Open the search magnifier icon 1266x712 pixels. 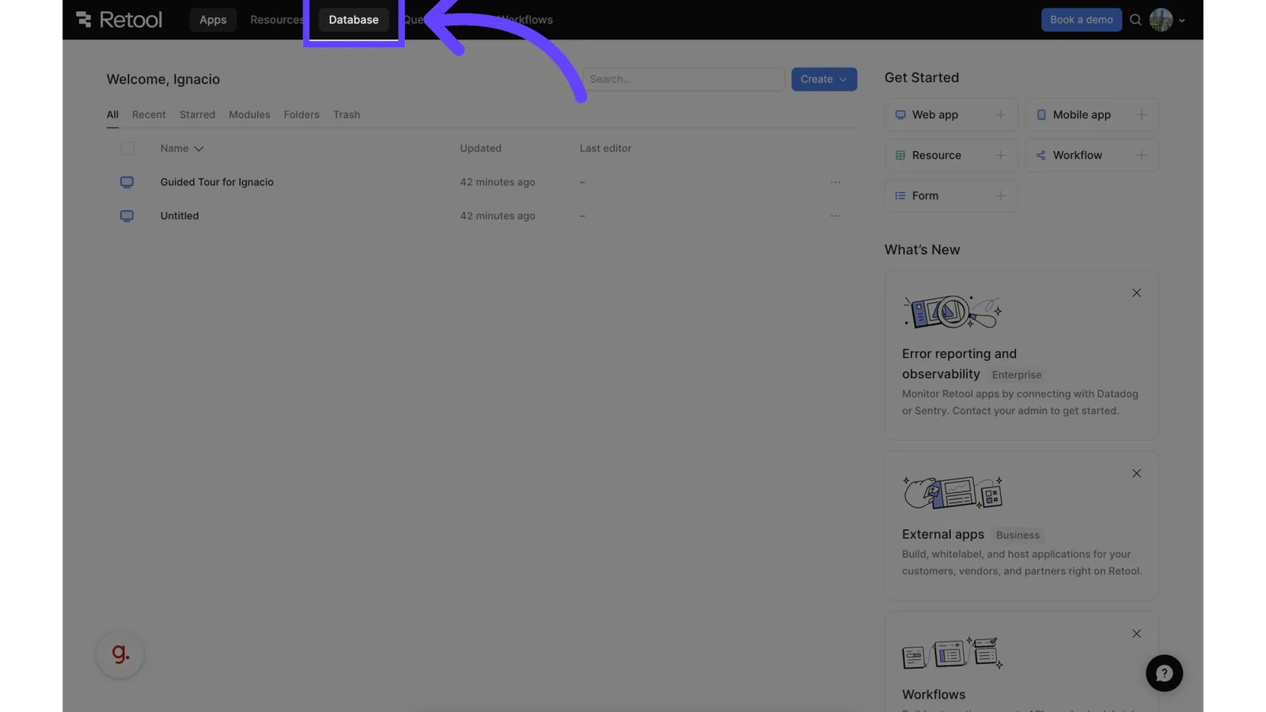tap(1135, 20)
